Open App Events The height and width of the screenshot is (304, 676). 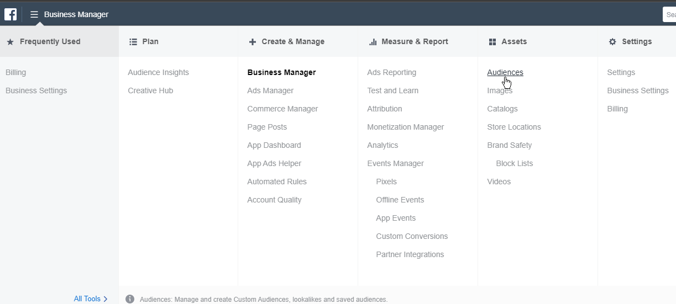click(396, 218)
